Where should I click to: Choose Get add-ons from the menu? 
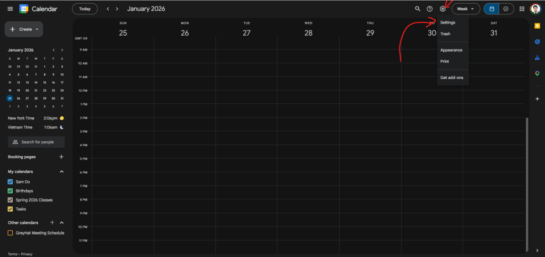[453, 77]
